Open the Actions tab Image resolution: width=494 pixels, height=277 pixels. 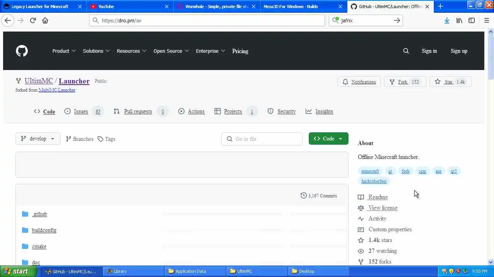[x=191, y=111]
